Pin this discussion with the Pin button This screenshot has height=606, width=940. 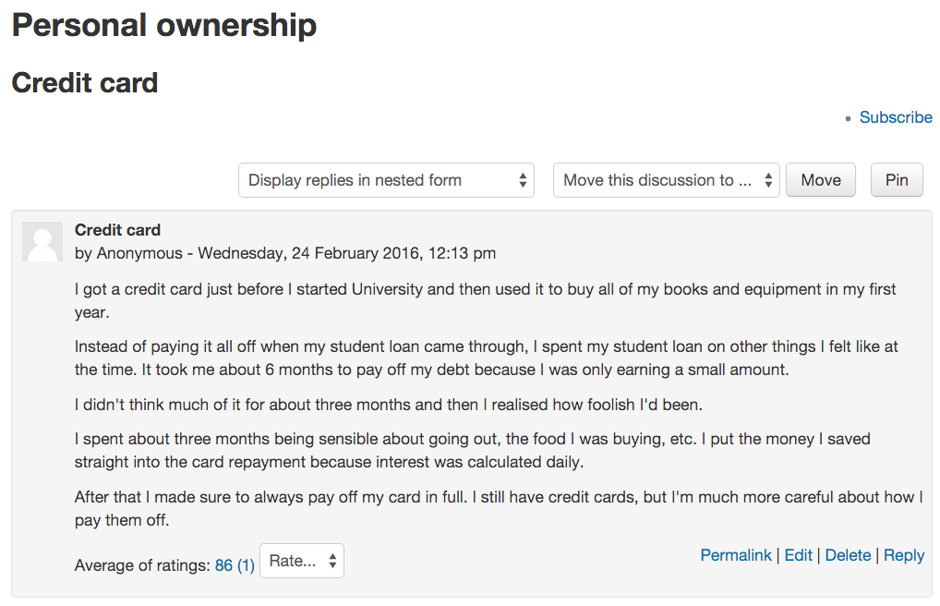[x=897, y=180]
